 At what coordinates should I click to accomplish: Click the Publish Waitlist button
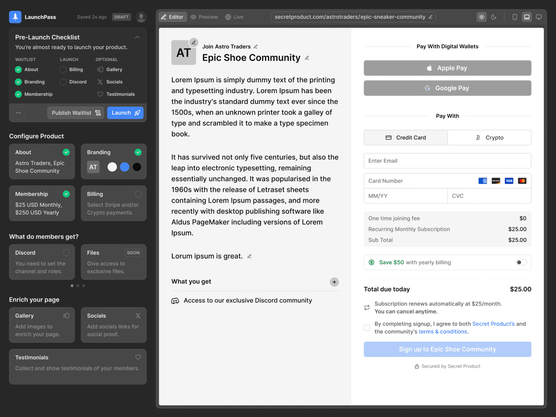coord(75,113)
